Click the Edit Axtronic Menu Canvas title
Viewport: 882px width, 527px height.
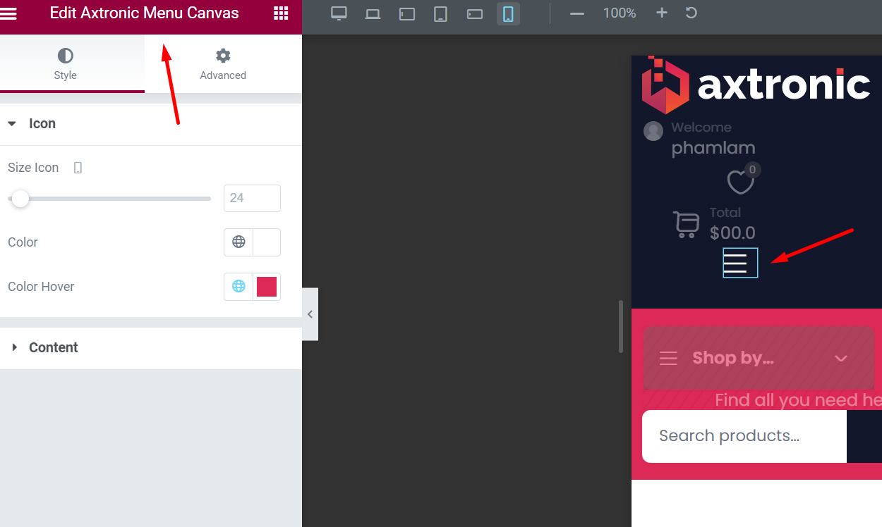(x=145, y=13)
